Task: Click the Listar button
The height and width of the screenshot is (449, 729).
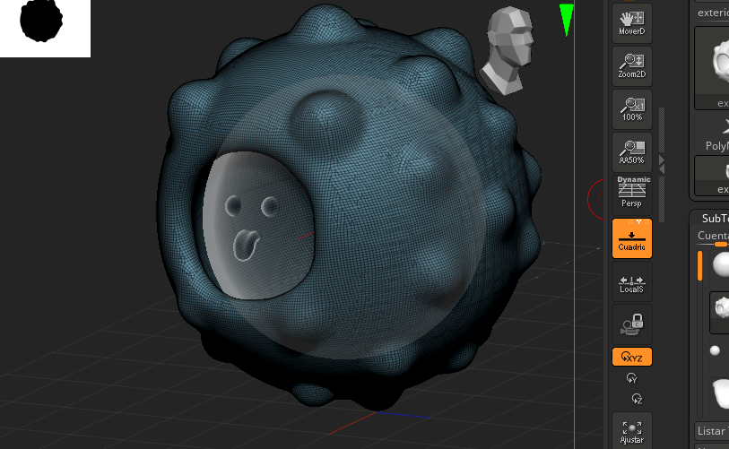Action: (x=712, y=431)
